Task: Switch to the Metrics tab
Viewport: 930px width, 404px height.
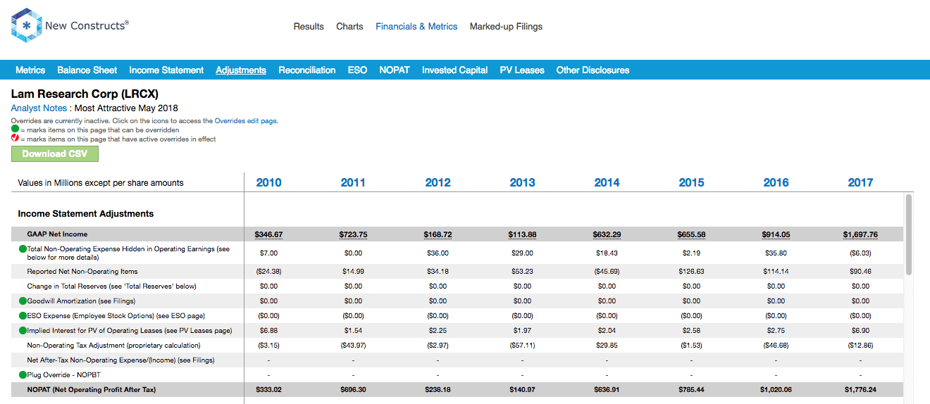Action: click(30, 70)
